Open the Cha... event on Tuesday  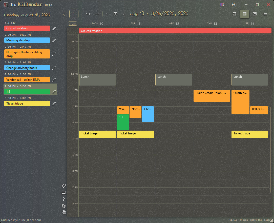148,114
